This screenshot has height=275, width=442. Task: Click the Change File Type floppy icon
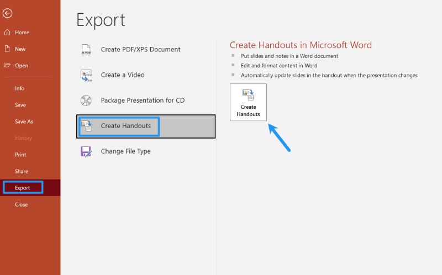coord(86,152)
